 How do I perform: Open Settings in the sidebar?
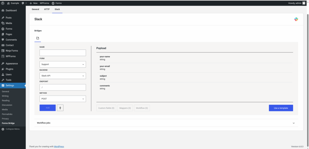point(13,85)
